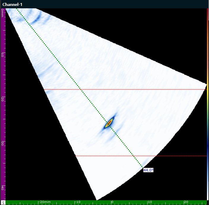209x205 pixels.
Task: Click the S scan-type icon in bottom-left corner
Action: 3,203
